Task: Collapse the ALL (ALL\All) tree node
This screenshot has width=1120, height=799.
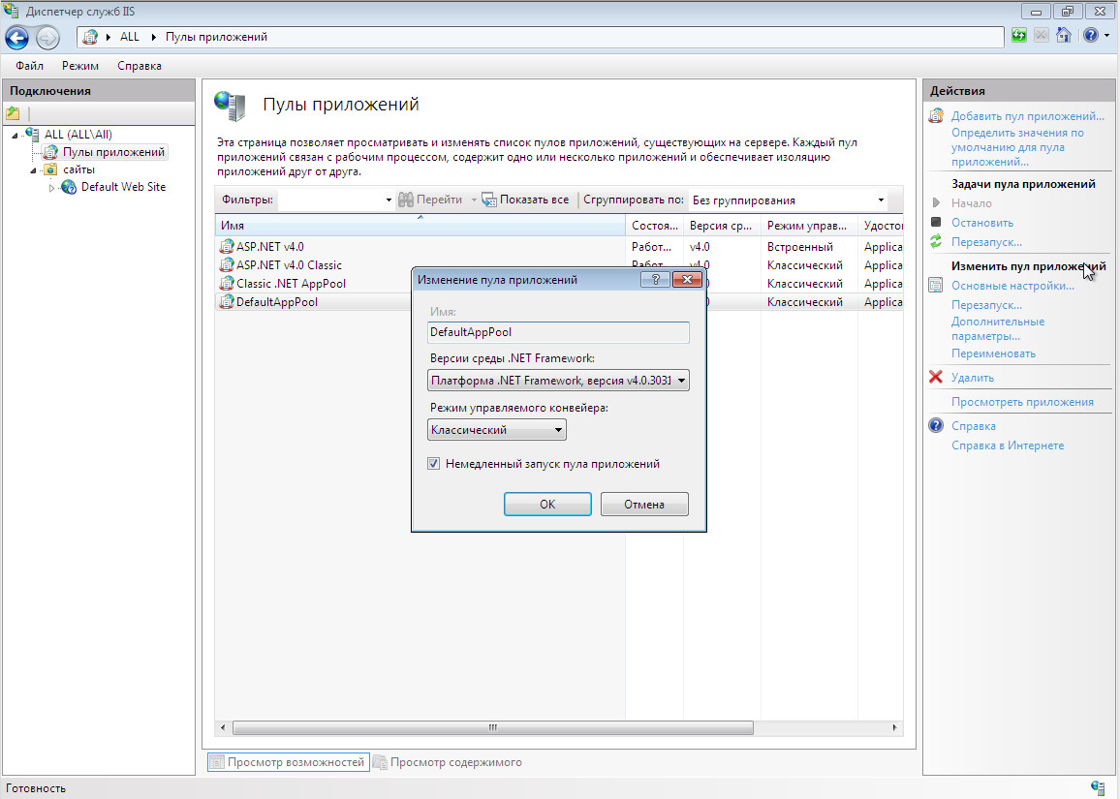Action: click(15, 135)
